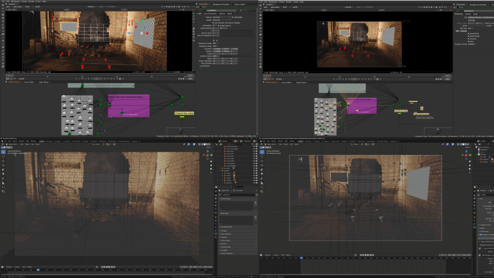This screenshot has width=494, height=278.
Task: Toggle the receive shadow checkbox
Action: [x=226, y=23]
